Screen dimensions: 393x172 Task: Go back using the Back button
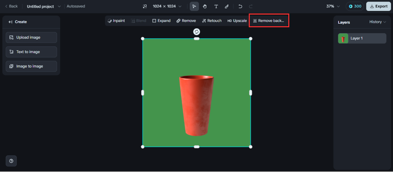coord(11,6)
